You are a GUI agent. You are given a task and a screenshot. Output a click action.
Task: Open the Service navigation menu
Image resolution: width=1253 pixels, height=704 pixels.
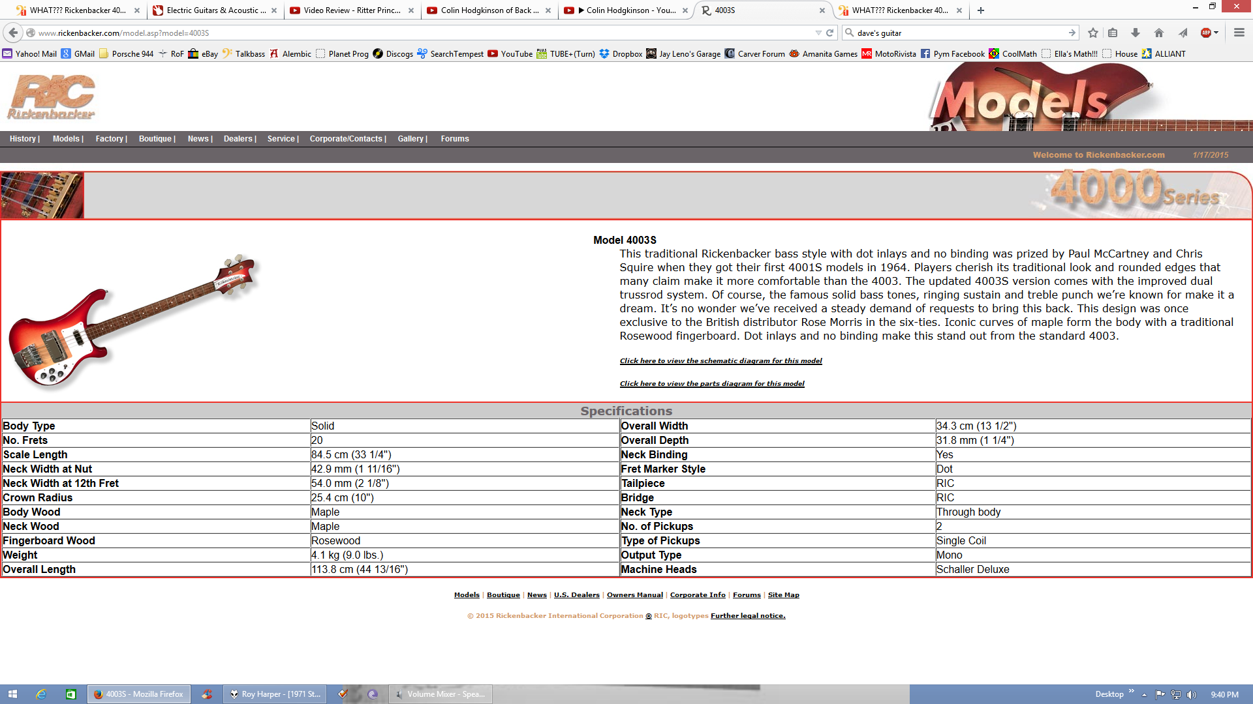click(x=283, y=139)
